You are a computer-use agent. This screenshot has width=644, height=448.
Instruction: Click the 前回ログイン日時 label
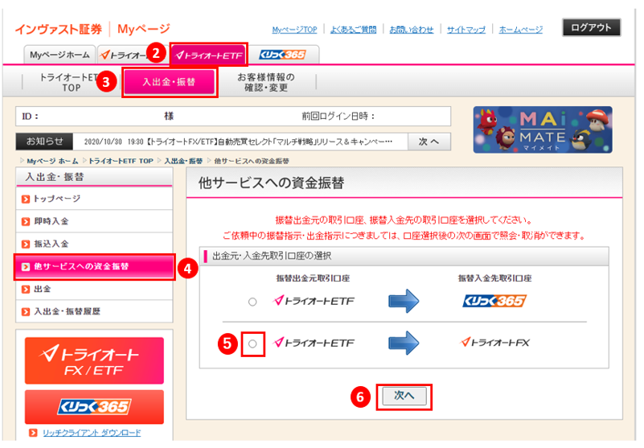[338, 117]
